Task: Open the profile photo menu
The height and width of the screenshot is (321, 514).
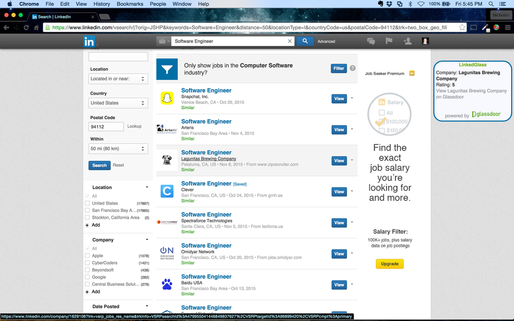Action: (x=425, y=41)
